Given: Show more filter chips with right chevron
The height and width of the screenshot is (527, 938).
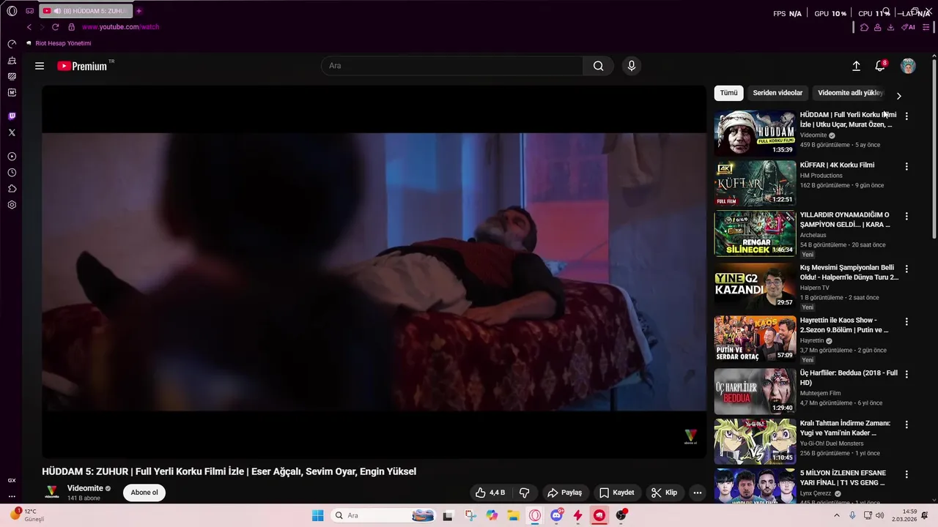Looking at the screenshot, I should point(898,96).
